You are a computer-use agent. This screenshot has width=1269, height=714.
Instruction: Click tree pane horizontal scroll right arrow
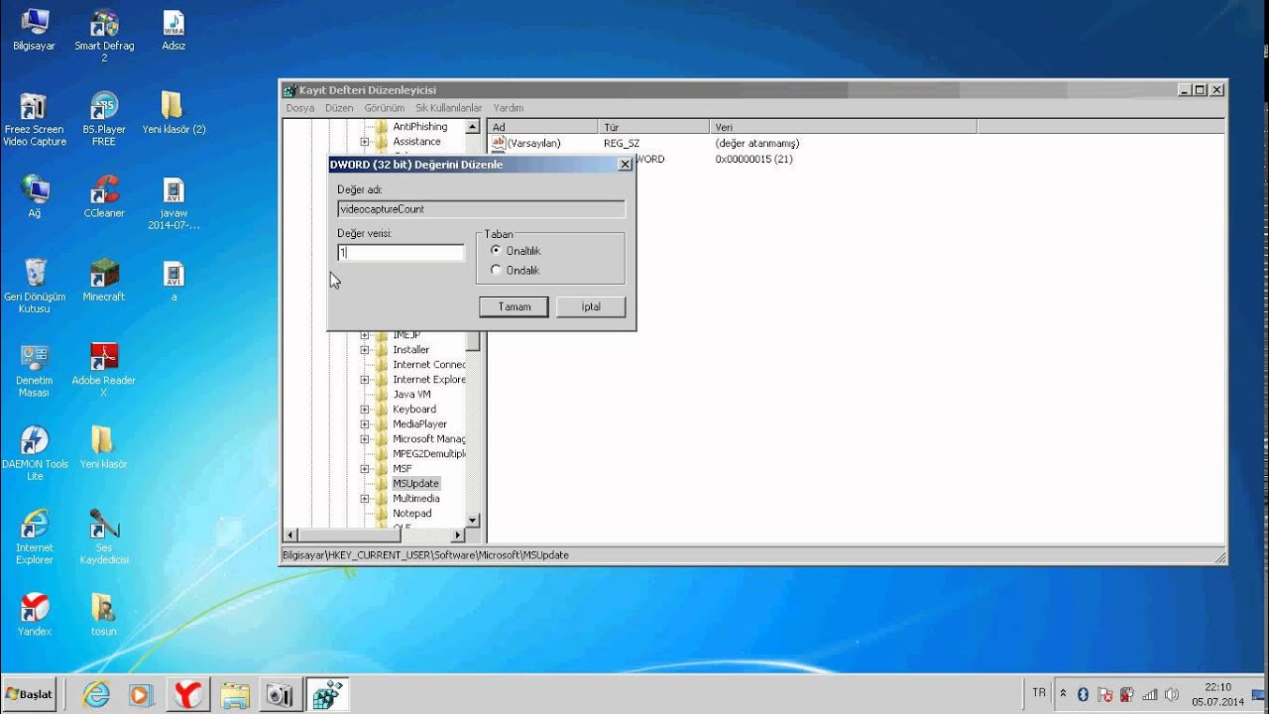(458, 535)
